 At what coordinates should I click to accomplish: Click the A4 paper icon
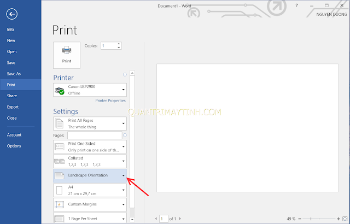point(60,190)
